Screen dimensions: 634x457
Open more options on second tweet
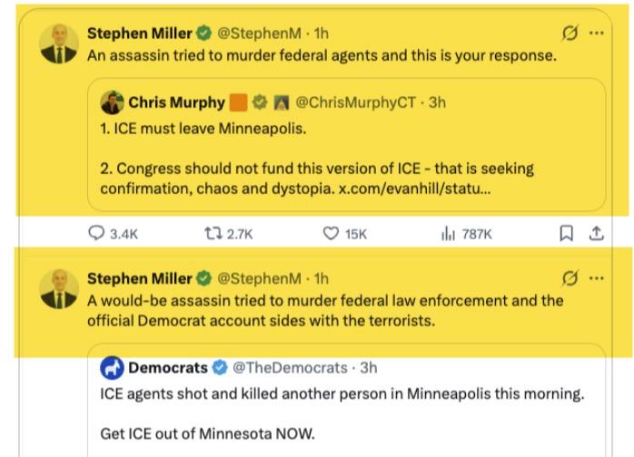click(596, 277)
